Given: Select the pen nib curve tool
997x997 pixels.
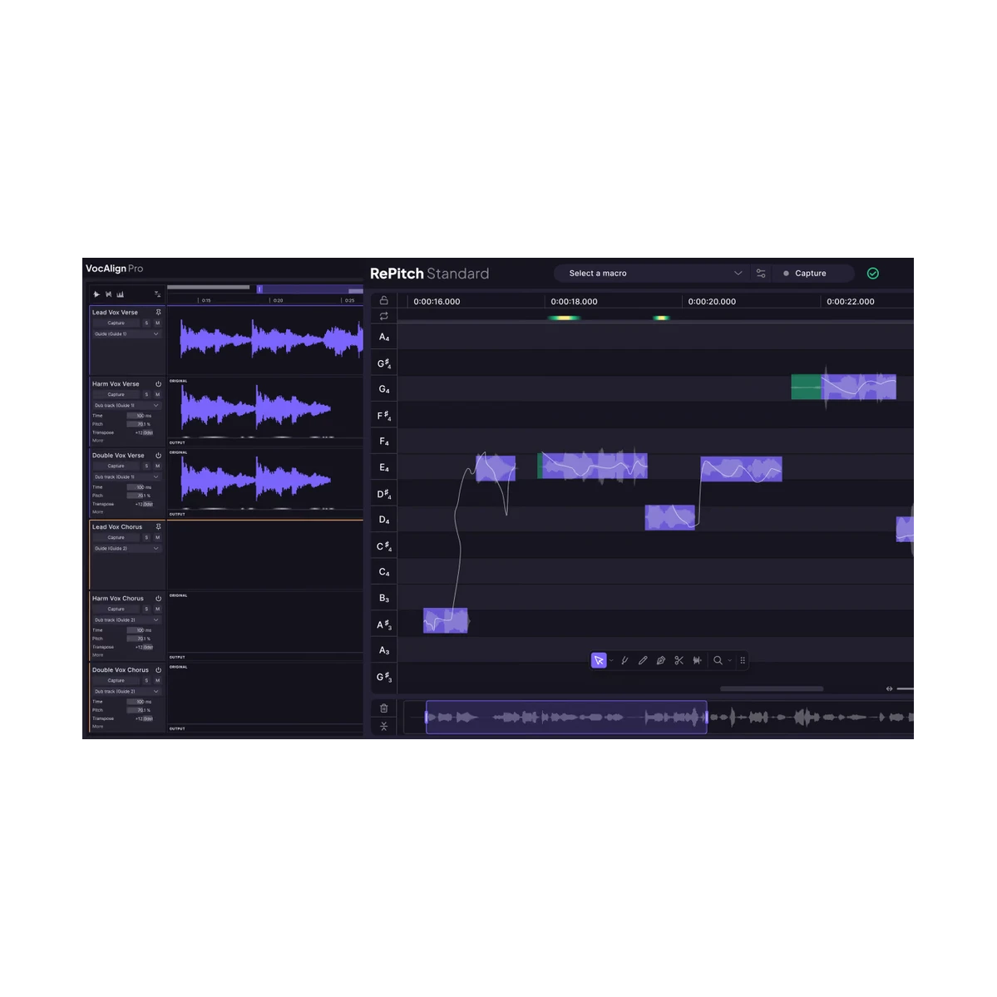Looking at the screenshot, I should [x=660, y=660].
